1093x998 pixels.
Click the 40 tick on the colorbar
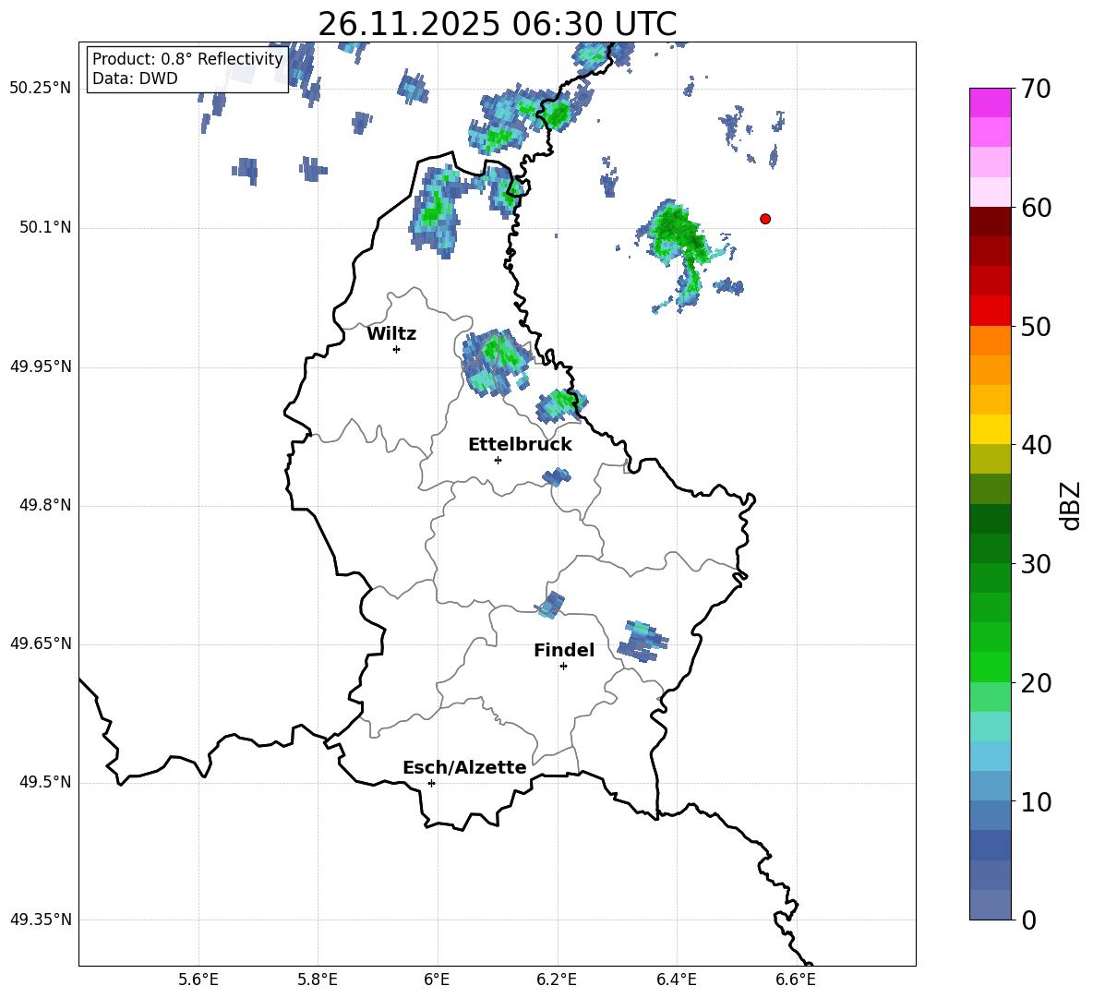(1036, 445)
